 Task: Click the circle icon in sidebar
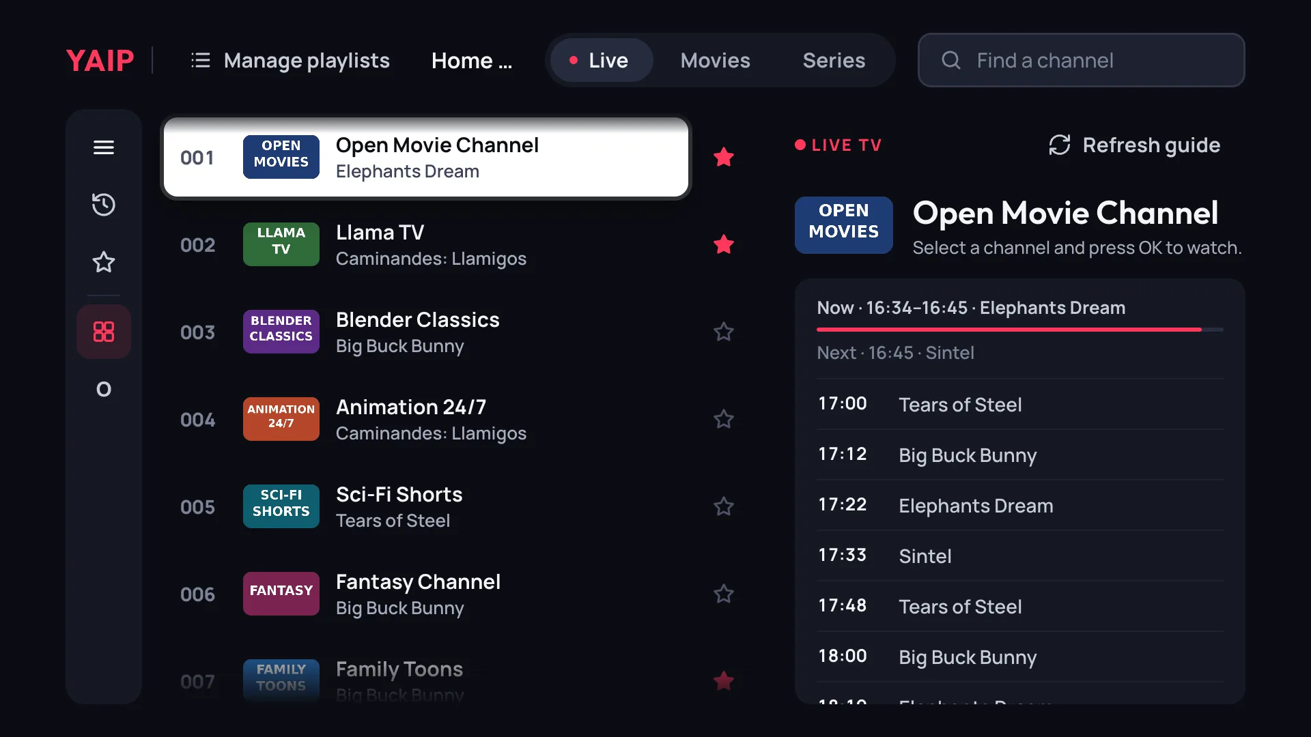click(x=104, y=389)
